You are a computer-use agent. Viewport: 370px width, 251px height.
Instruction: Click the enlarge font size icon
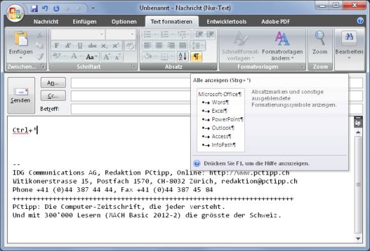click(x=107, y=57)
